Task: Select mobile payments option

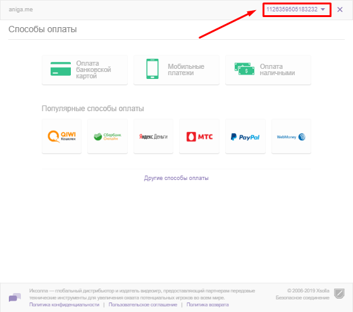Action: point(176,69)
